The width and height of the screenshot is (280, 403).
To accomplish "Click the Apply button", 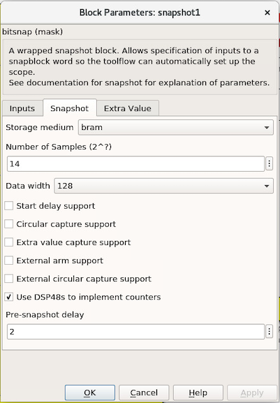I will coord(252,393).
